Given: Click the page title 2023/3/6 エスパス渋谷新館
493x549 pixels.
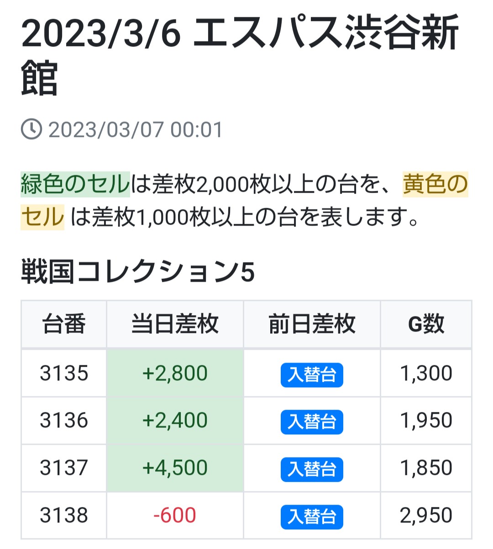Looking at the screenshot, I should (240, 55).
